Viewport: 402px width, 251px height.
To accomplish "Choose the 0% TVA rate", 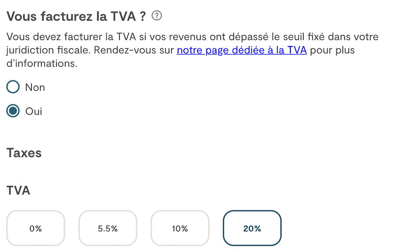I will coord(36,228).
